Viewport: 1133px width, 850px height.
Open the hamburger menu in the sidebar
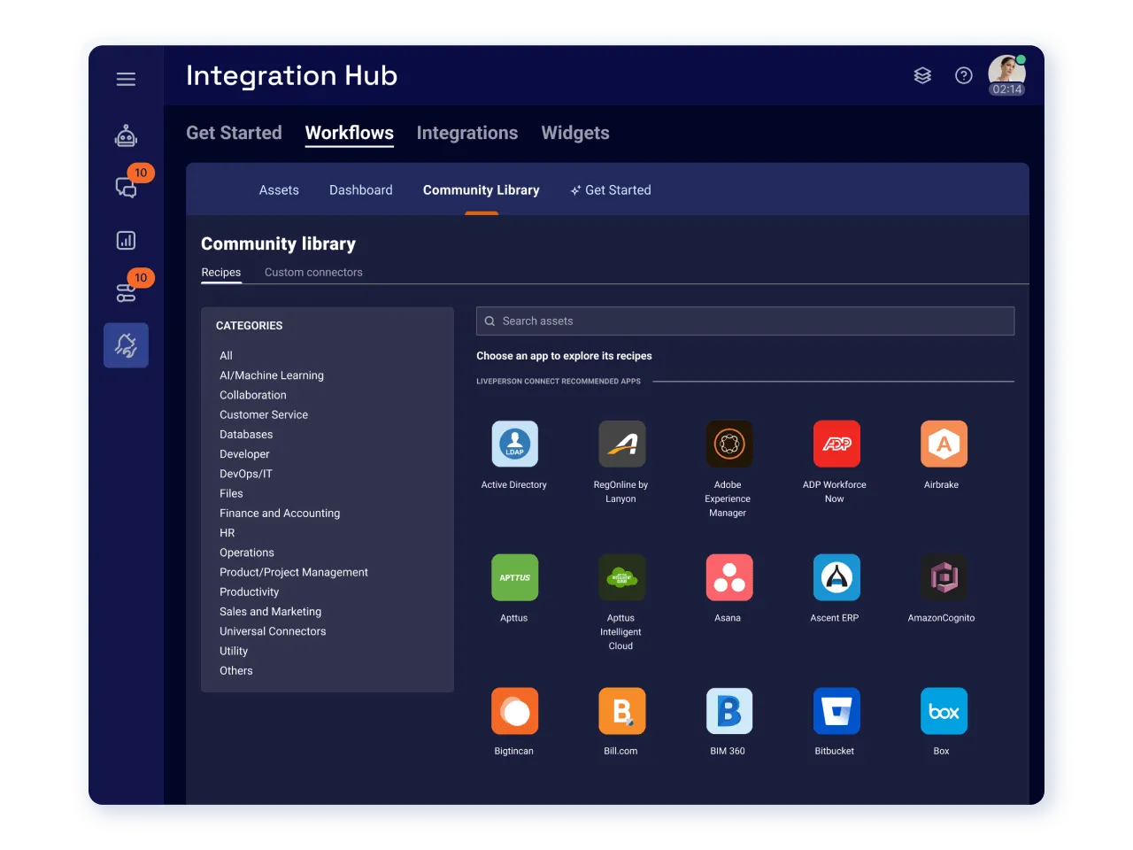coord(126,79)
